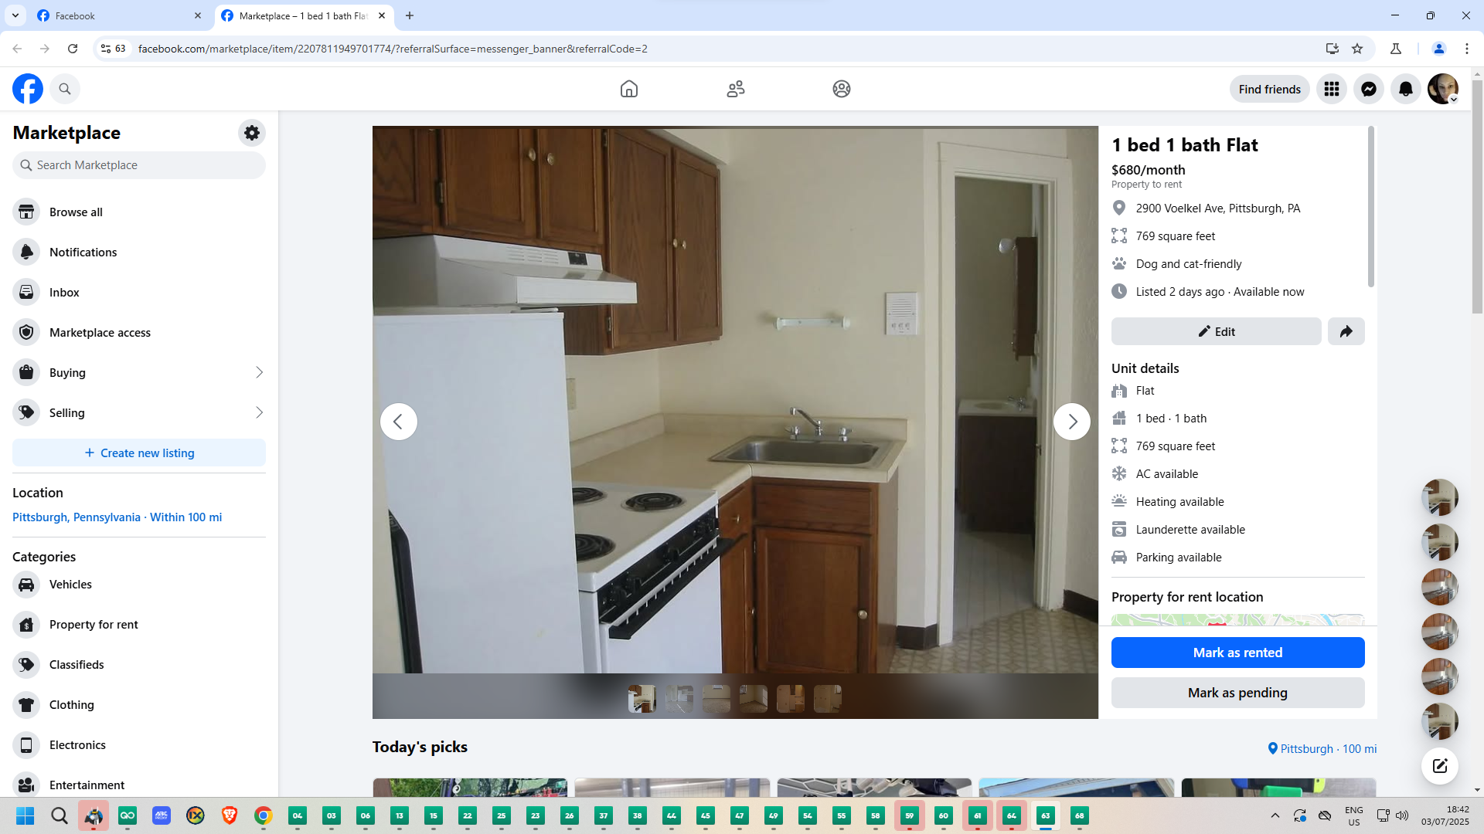Go to Facebook Home icon
Viewport: 1484px width, 834px height.
tap(628, 90)
